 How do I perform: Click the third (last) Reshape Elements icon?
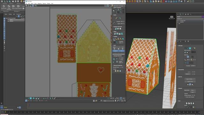(120, 29)
